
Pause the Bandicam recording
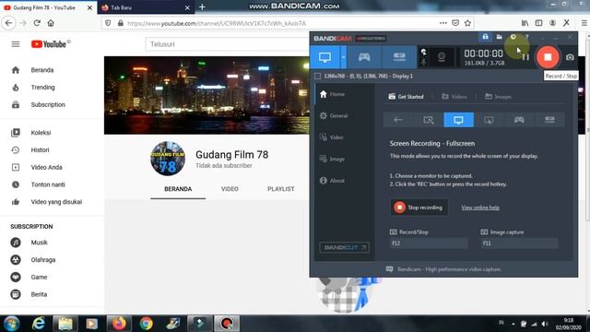click(x=525, y=57)
